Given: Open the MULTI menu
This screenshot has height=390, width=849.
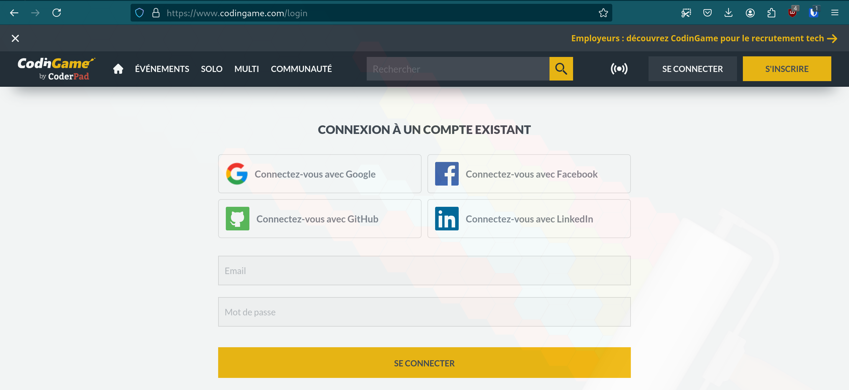Looking at the screenshot, I should click(x=246, y=69).
